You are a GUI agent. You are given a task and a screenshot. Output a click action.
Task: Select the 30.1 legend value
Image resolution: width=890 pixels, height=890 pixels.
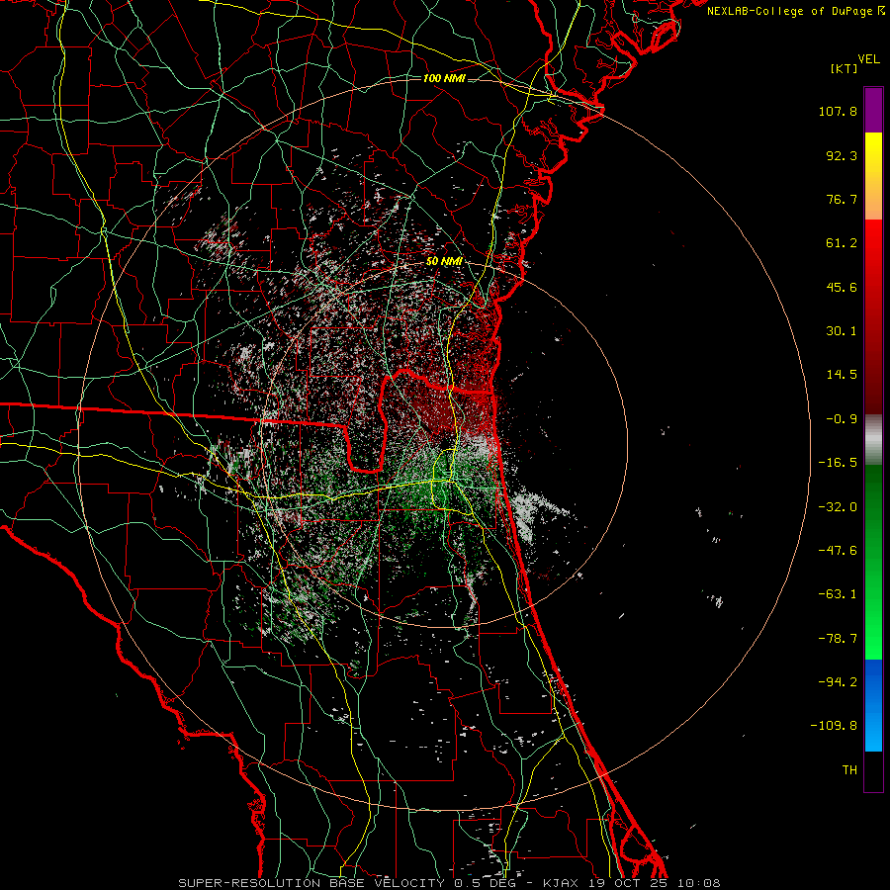842,331
